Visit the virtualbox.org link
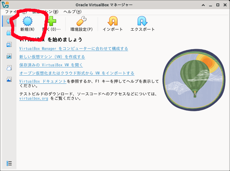The image size is (230, 171). point(34,98)
